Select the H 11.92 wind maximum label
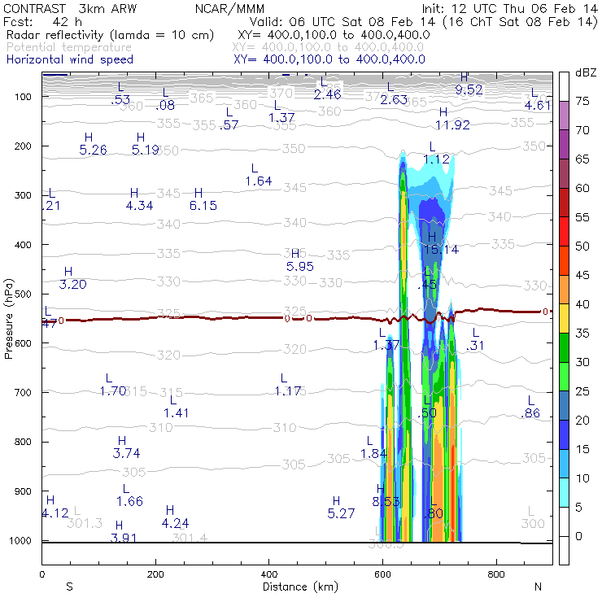602x602 pixels. pos(451,119)
